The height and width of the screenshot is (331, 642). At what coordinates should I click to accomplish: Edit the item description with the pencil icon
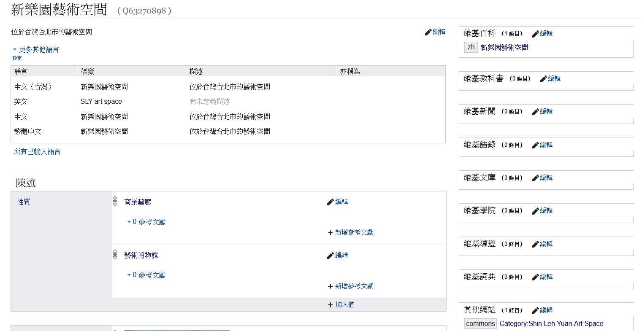[428, 32]
